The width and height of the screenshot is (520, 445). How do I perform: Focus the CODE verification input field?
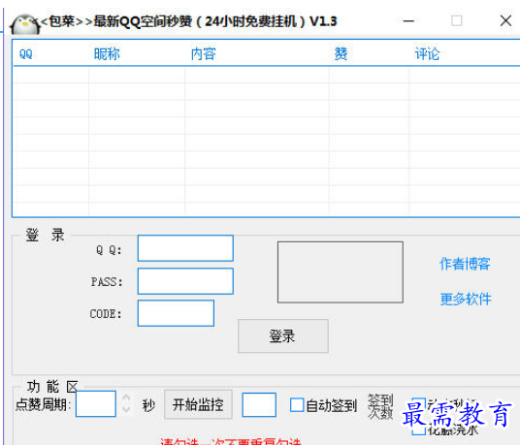pyautogui.click(x=176, y=313)
